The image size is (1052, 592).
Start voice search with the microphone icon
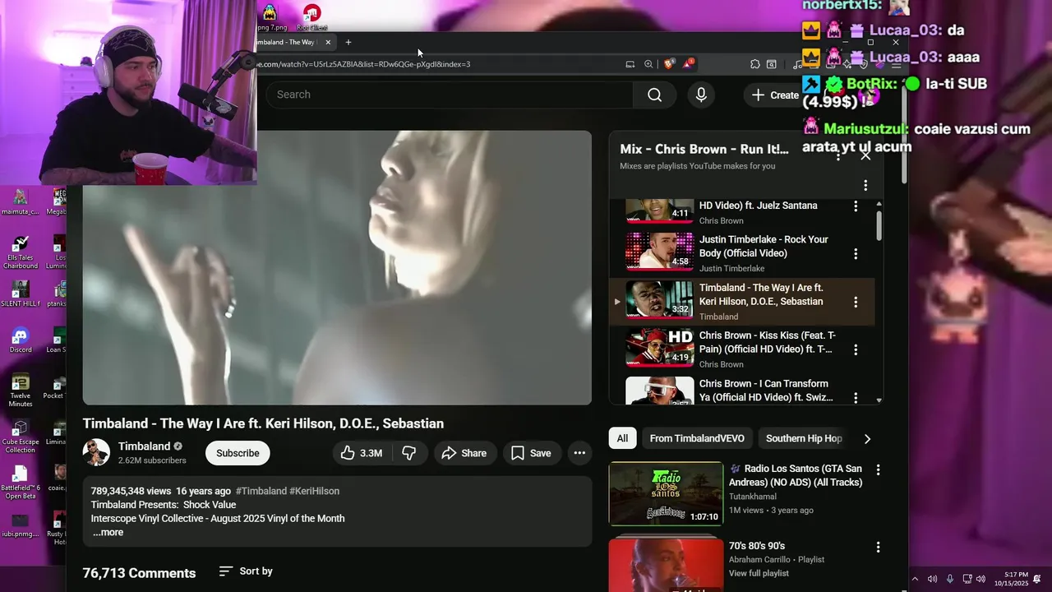click(x=701, y=95)
